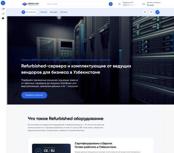Image resolution: width=174 pixels, height=153 pixels.
Task: Open the shopping cart icon
Action: click(158, 12)
